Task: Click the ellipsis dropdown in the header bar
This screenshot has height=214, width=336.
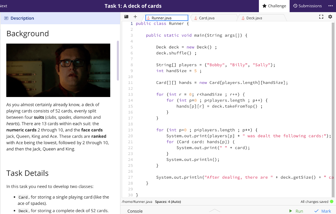Action: pos(330,6)
